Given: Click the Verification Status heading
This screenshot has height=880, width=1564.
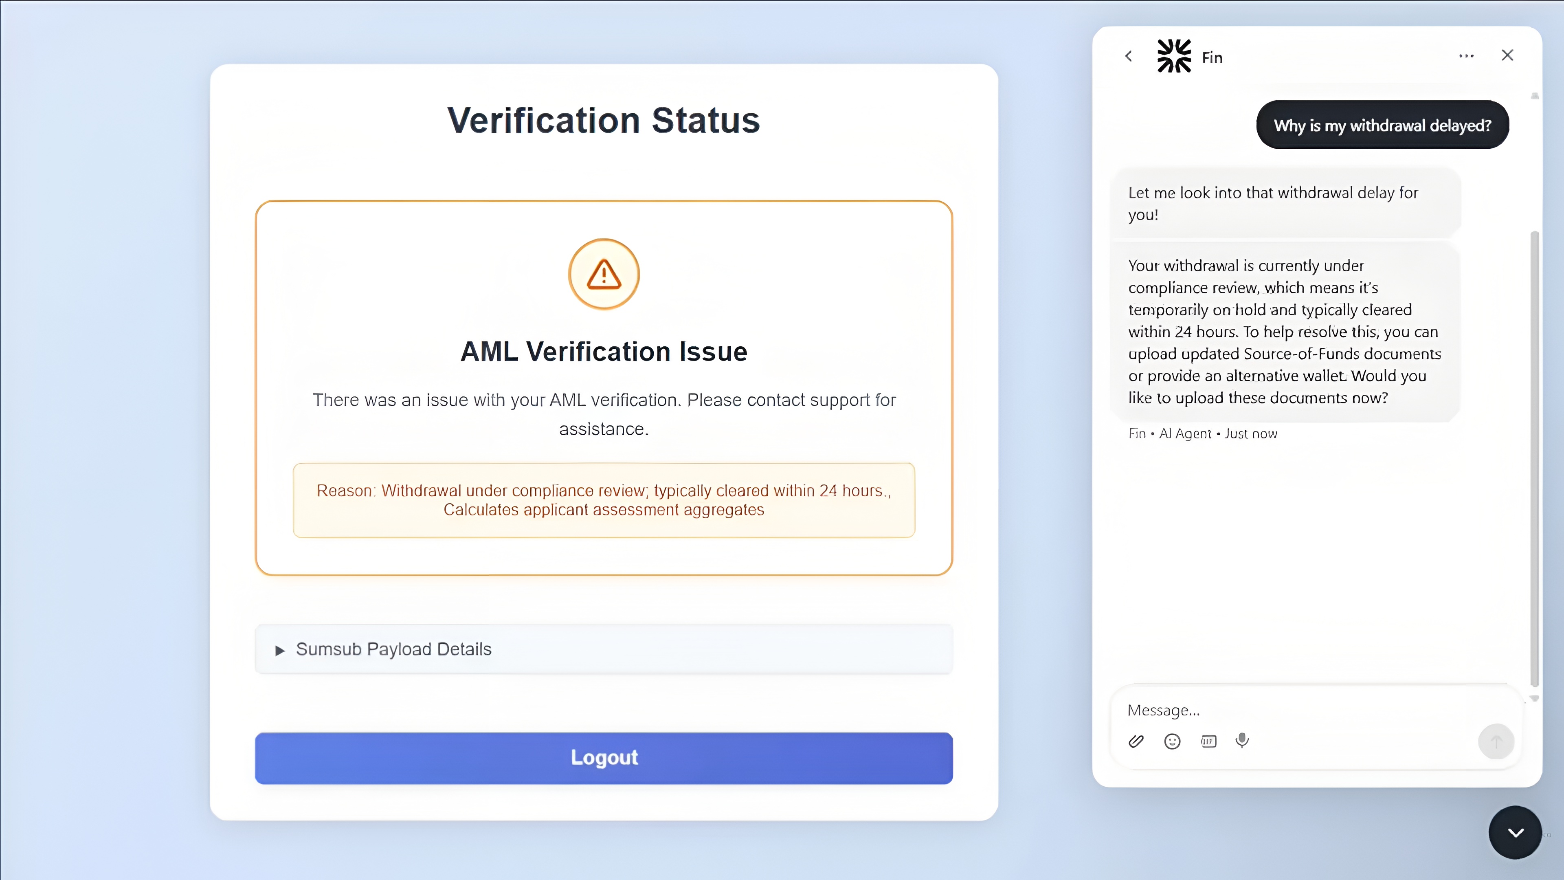Looking at the screenshot, I should (x=604, y=120).
